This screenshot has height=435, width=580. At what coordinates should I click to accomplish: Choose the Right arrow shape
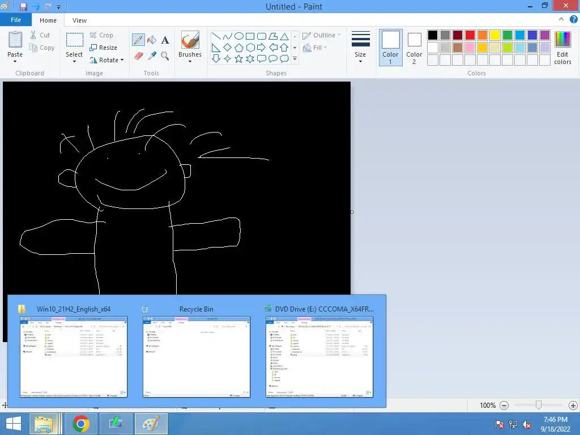coord(262,48)
